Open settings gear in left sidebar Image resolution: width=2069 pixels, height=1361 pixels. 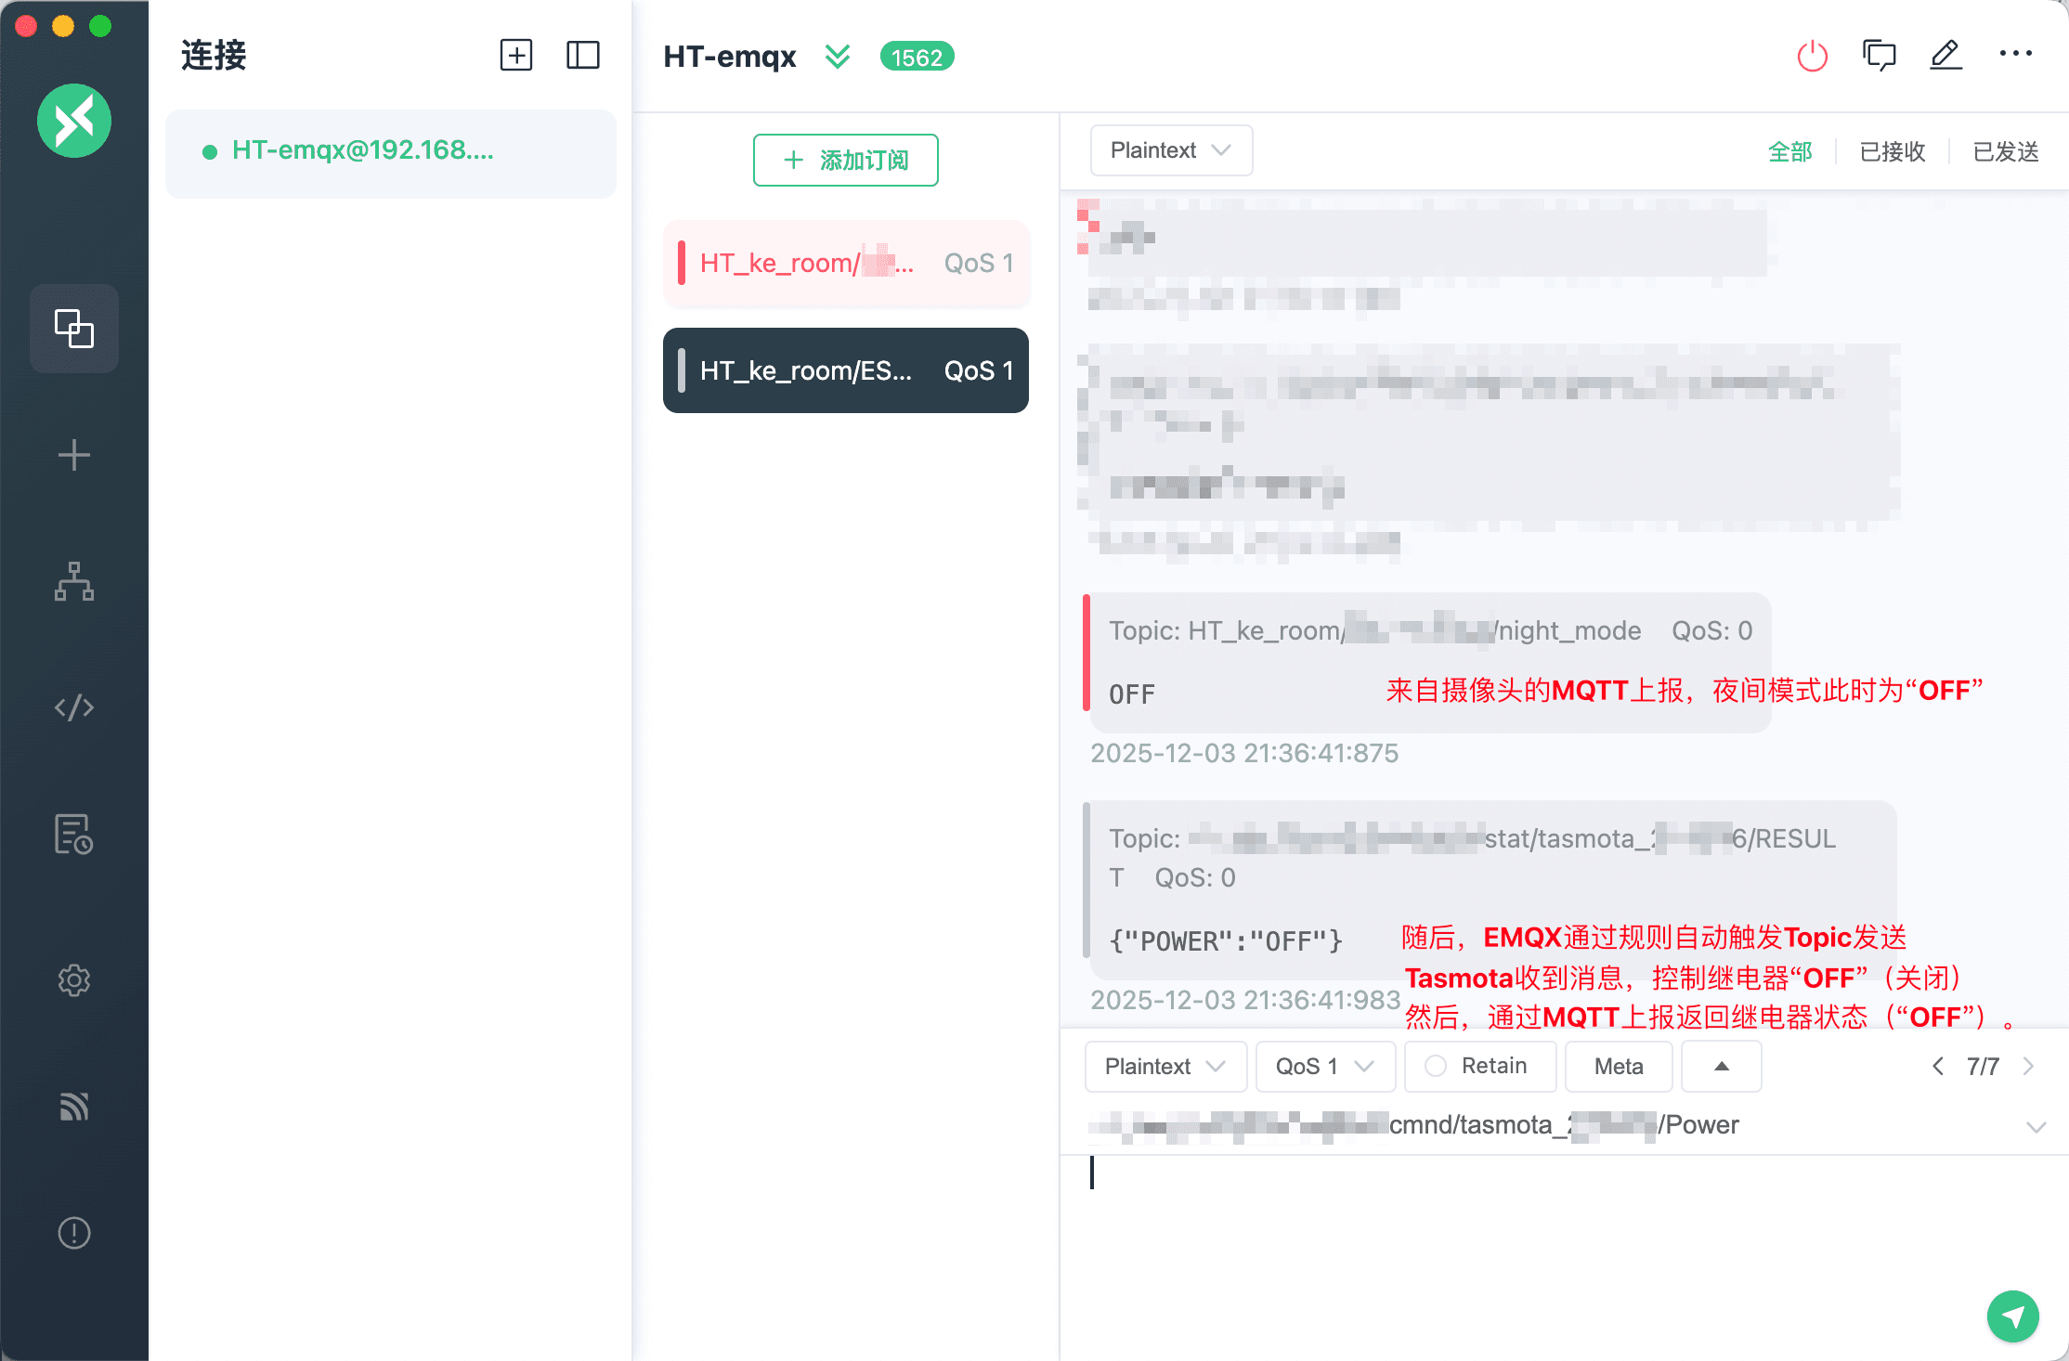click(74, 979)
